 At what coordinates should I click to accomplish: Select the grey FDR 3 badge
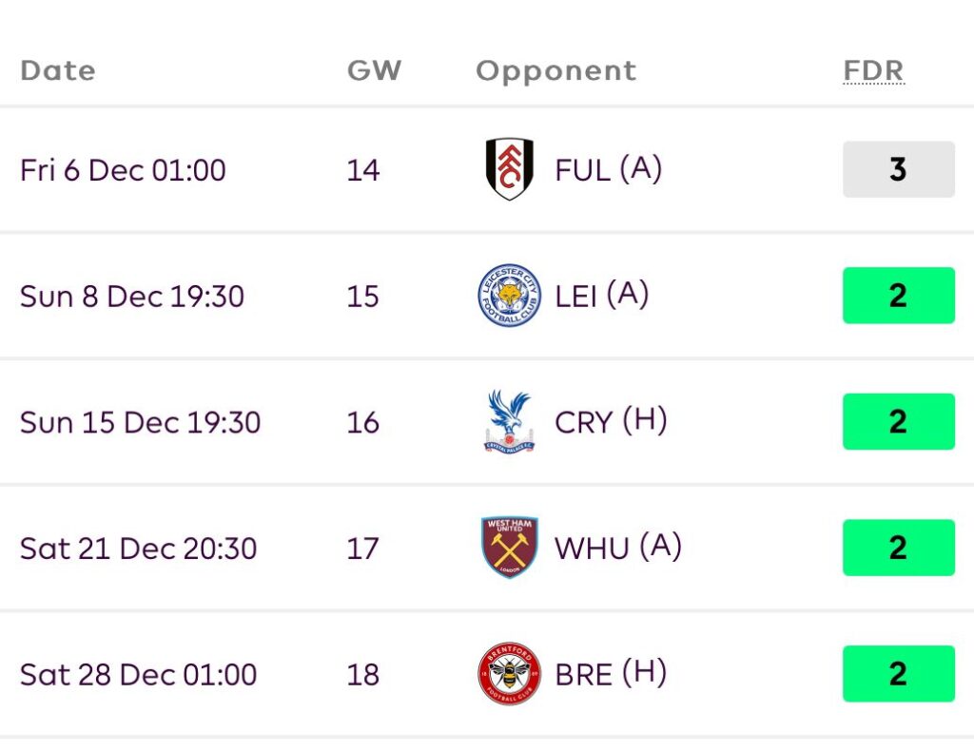point(898,169)
